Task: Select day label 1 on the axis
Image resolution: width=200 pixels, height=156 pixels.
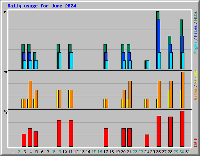Action: point(13,152)
